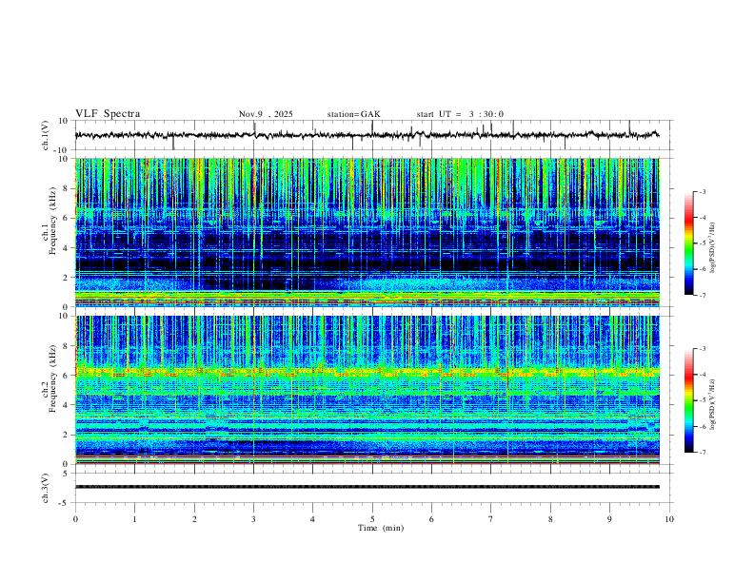This screenshot has width=754, height=582.
Task: Click the "VLF Spectra" title text
Action: tap(108, 114)
